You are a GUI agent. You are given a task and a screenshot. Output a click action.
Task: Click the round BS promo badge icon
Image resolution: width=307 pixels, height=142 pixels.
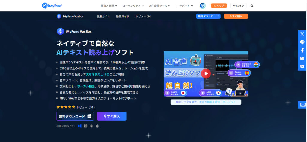click(203, 6)
